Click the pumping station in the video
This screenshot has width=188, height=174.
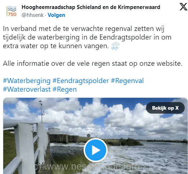(64, 136)
